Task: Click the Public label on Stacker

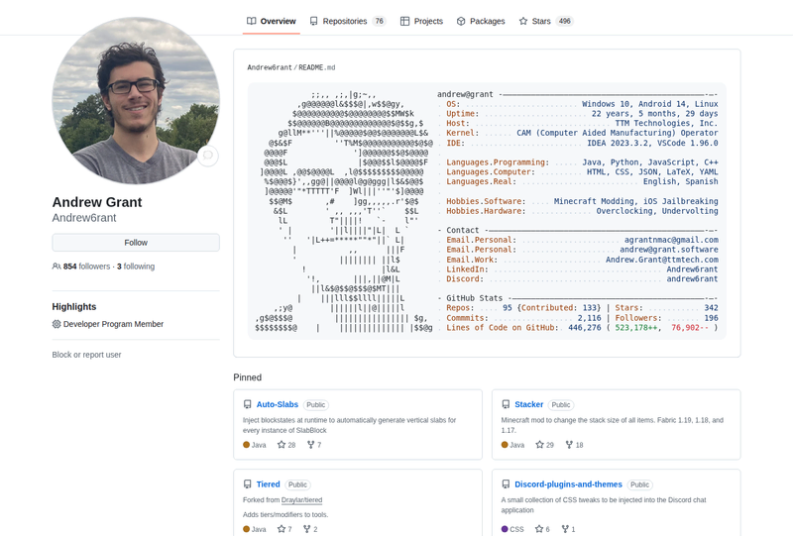Action: point(561,405)
